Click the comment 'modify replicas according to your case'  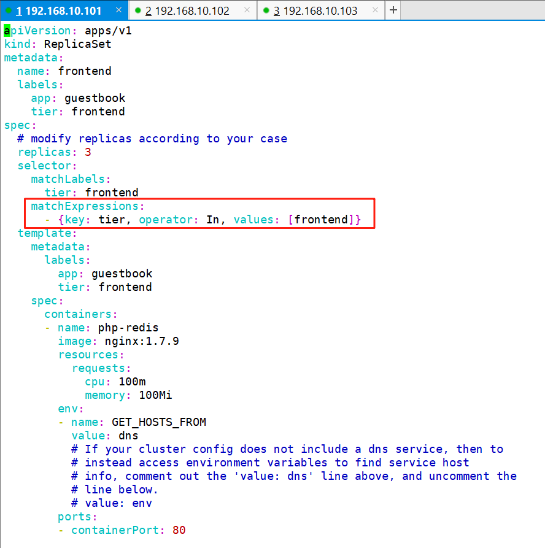coord(152,139)
